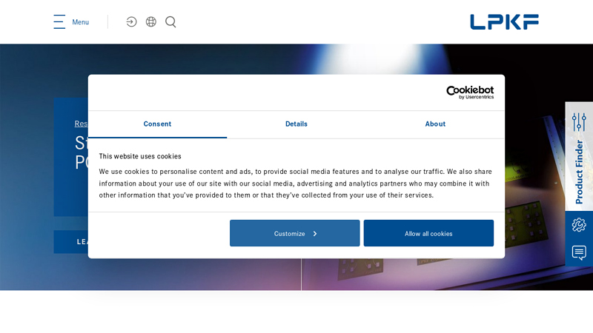The image size is (593, 333).
Task: Open the hamburger menu icon
Action: (59, 21)
